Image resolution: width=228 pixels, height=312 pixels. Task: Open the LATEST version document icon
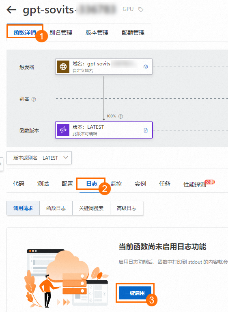coord(146,130)
